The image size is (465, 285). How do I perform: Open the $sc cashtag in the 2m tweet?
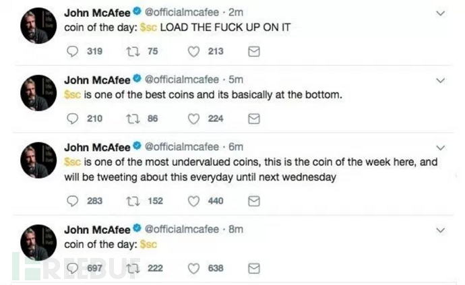[151, 28]
